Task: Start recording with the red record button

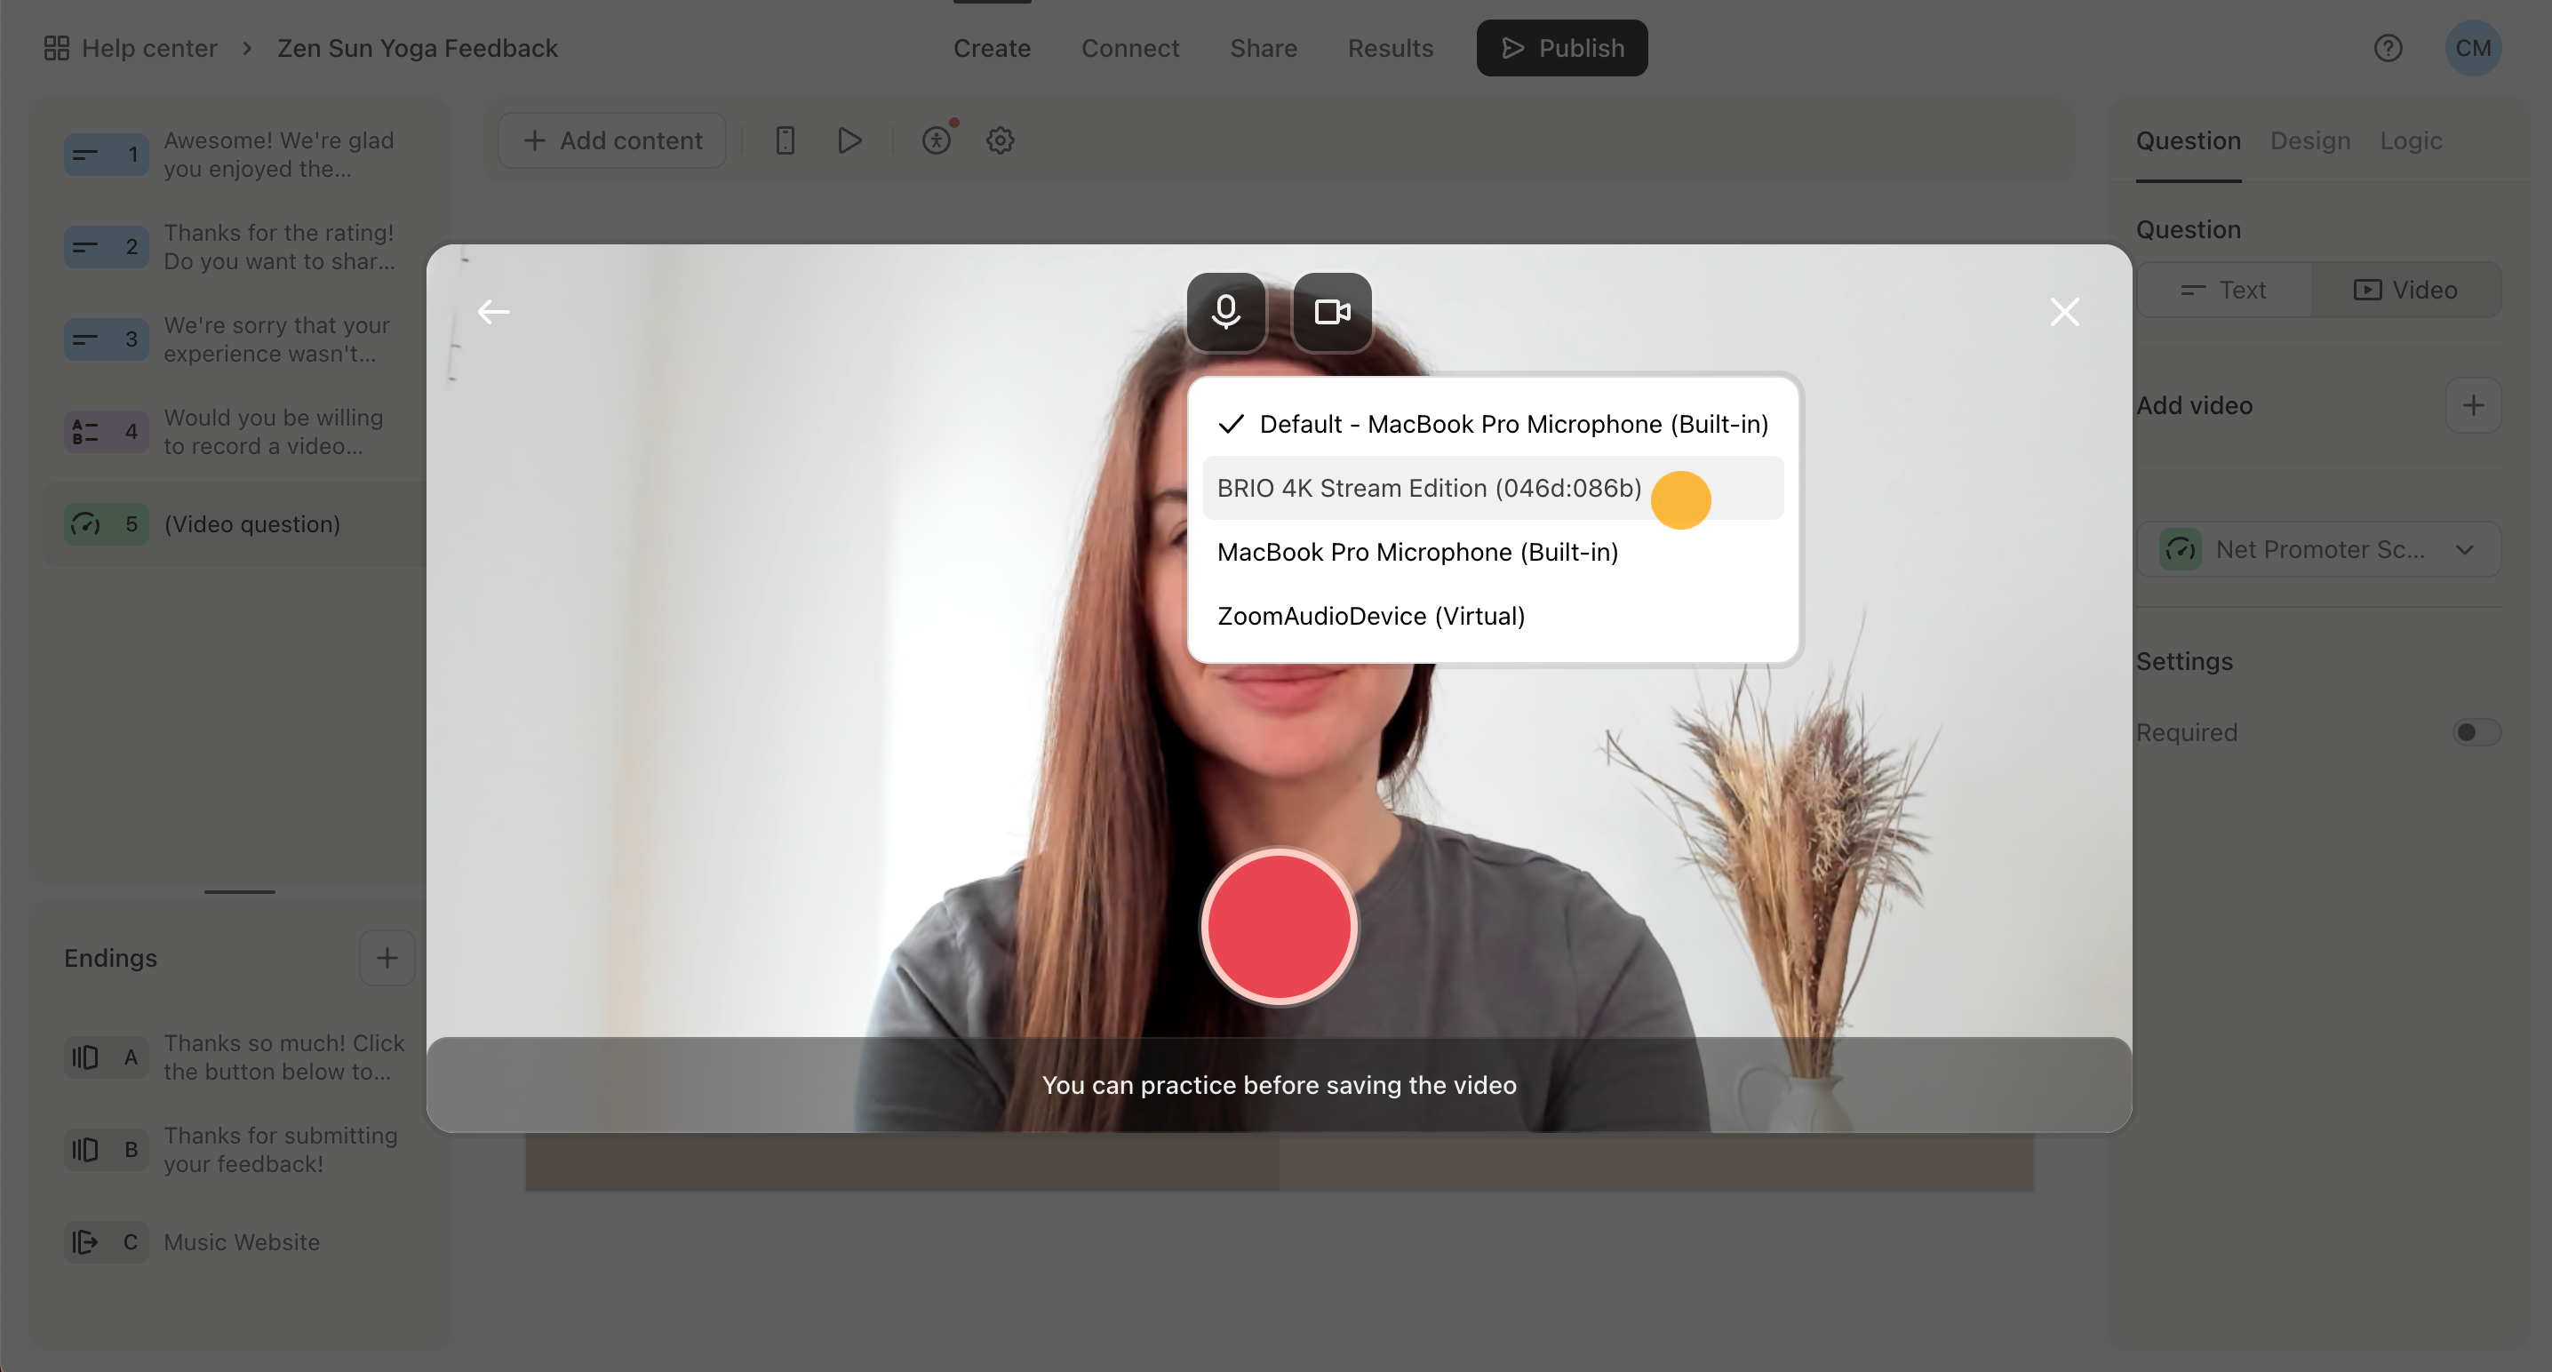Action: pyautogui.click(x=1279, y=926)
